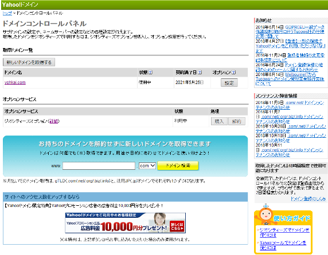Click the 利用中 status for ジオシティーズオプション
This screenshot has height=255, width=328.
coord(181,121)
